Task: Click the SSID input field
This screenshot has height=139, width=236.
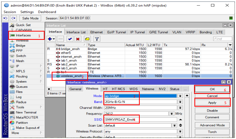Action: pos(140,119)
